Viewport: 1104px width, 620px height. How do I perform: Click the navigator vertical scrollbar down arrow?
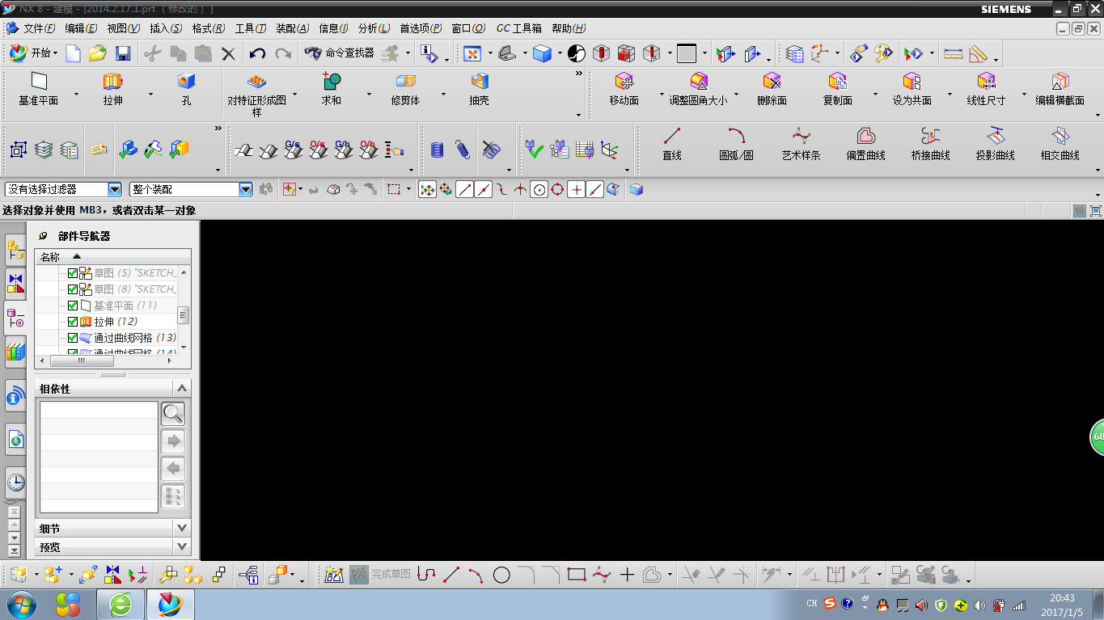point(184,348)
